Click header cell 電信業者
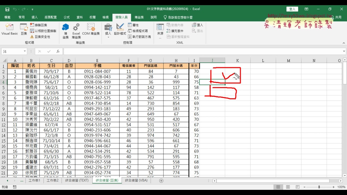The width and height of the screenshot is (347, 195). point(129,66)
